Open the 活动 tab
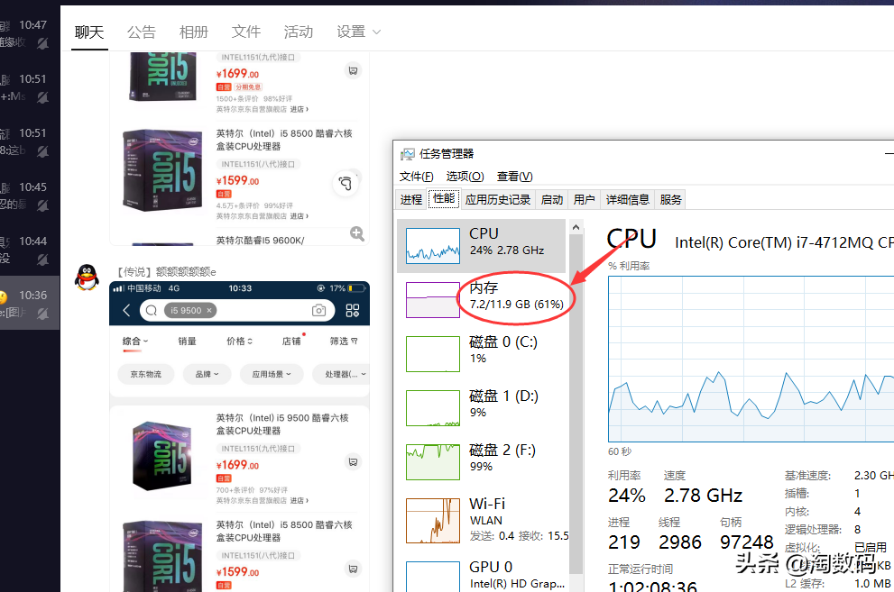Screen dimensions: 894x592 coord(299,32)
